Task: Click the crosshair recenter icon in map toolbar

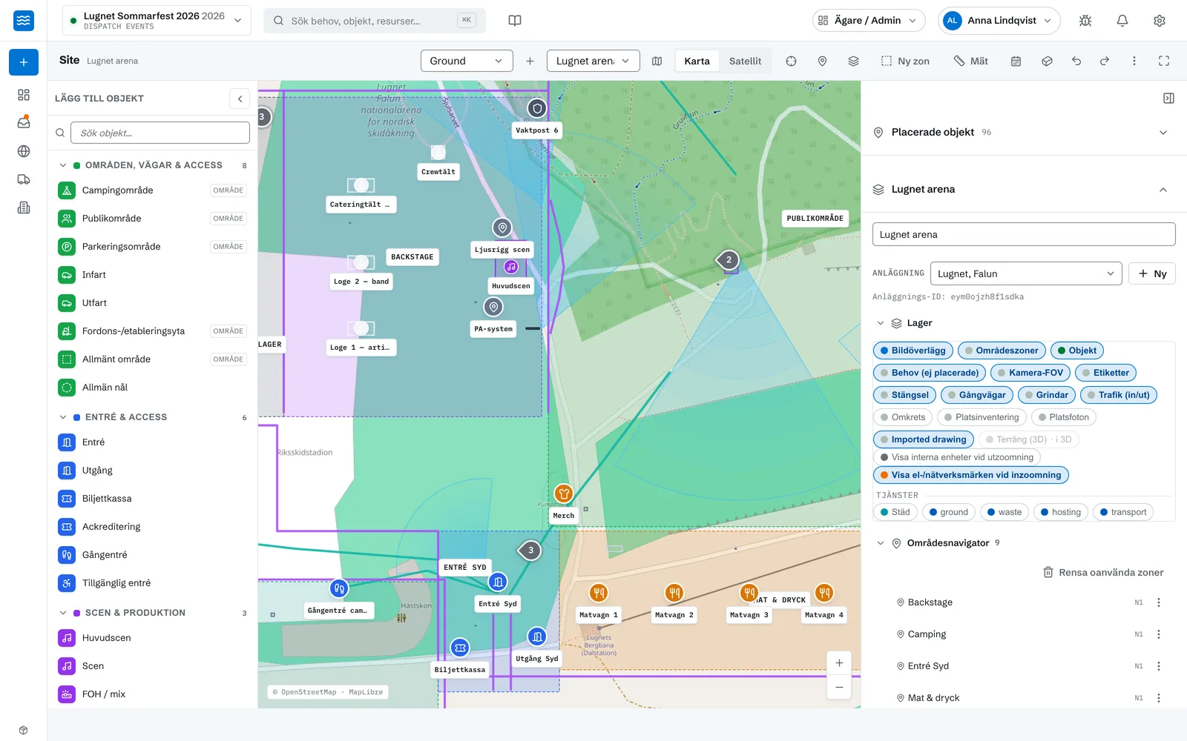Action: coord(791,61)
